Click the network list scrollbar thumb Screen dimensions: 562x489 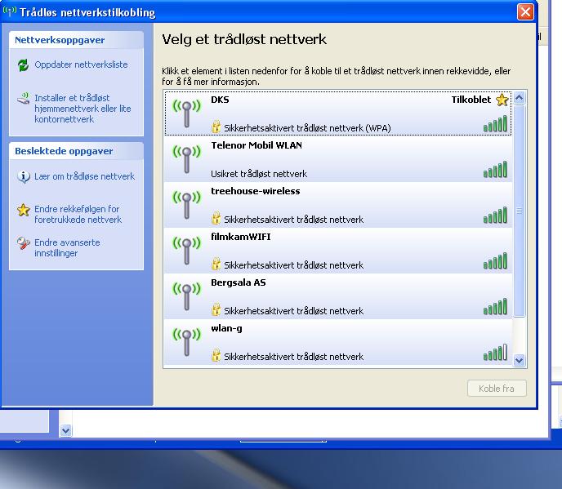[520, 211]
